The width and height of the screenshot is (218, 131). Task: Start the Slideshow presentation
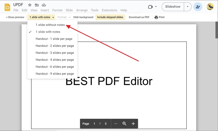pyautogui.click(x=173, y=6)
